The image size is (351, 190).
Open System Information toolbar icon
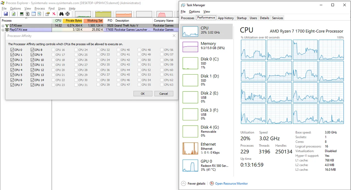[x=21, y=14]
